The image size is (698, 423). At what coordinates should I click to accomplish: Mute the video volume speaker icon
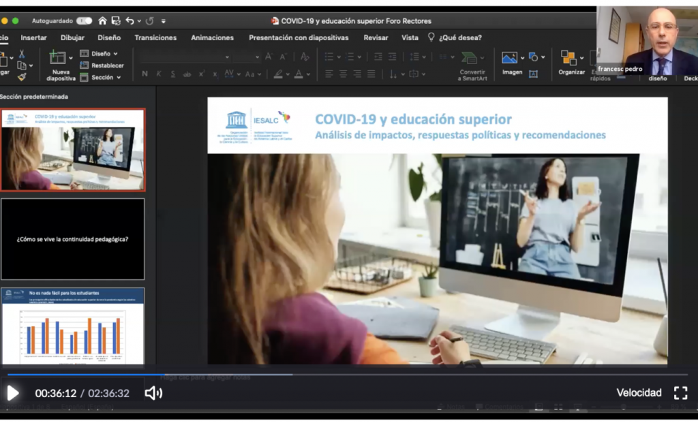click(x=153, y=393)
